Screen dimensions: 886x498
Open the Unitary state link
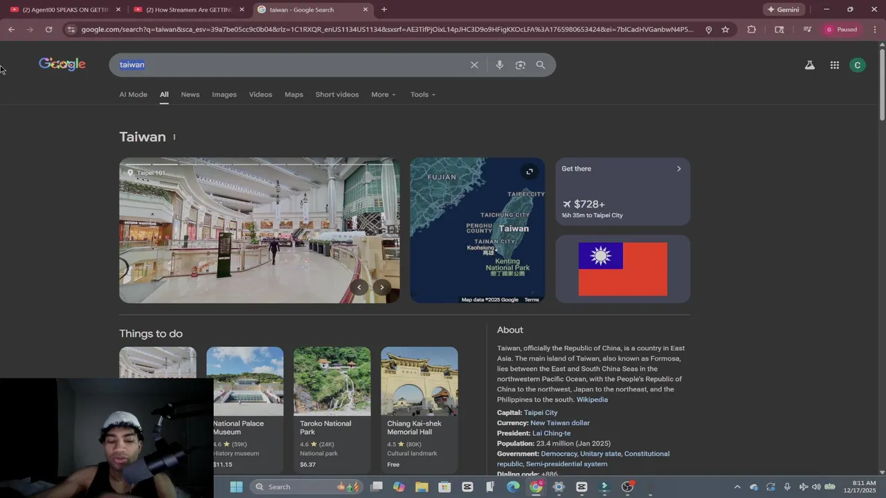(601, 454)
